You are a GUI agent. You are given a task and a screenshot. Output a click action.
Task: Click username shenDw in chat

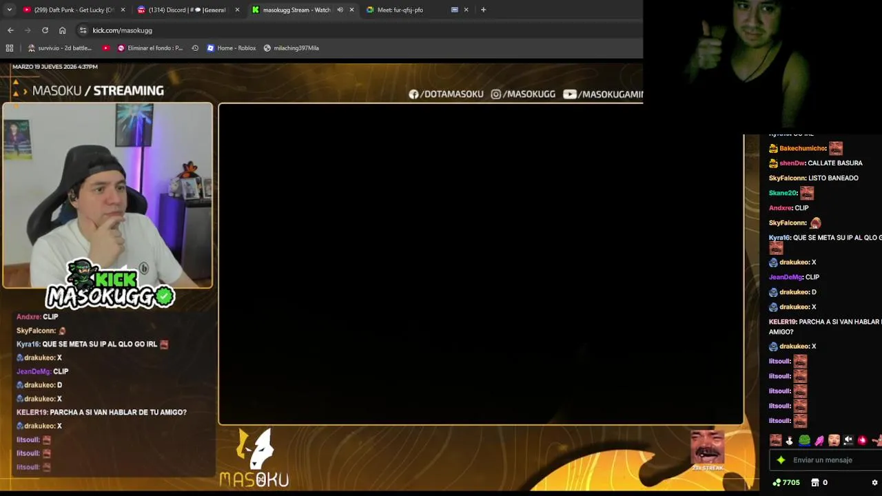(x=792, y=163)
